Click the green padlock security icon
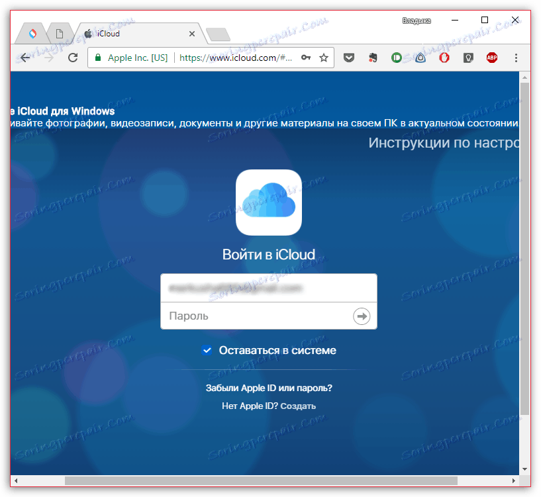The width and height of the screenshot is (541, 497). pos(98,58)
